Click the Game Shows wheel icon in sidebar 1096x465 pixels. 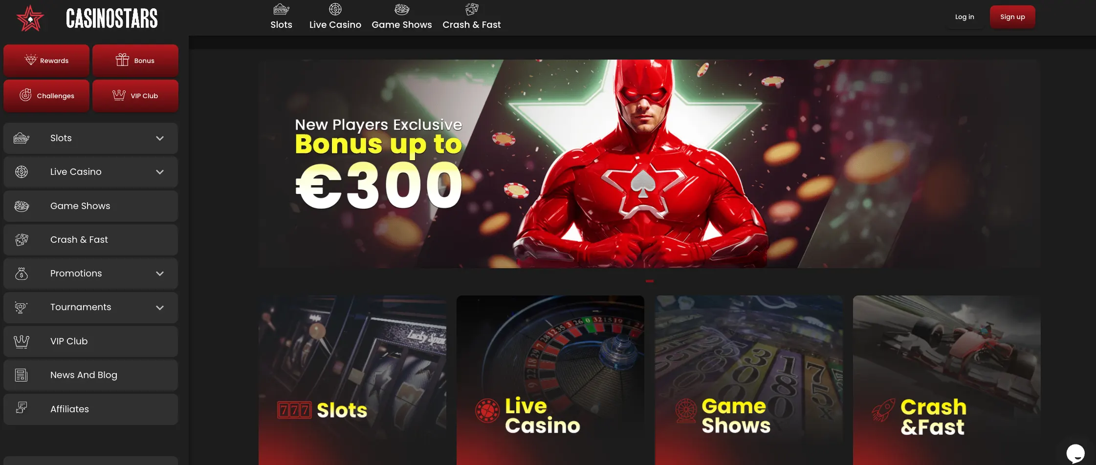[22, 206]
